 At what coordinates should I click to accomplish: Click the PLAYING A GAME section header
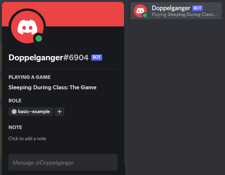[x=30, y=77]
